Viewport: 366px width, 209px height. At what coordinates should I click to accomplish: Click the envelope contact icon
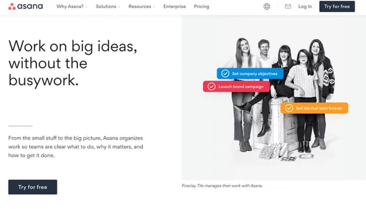288,6
